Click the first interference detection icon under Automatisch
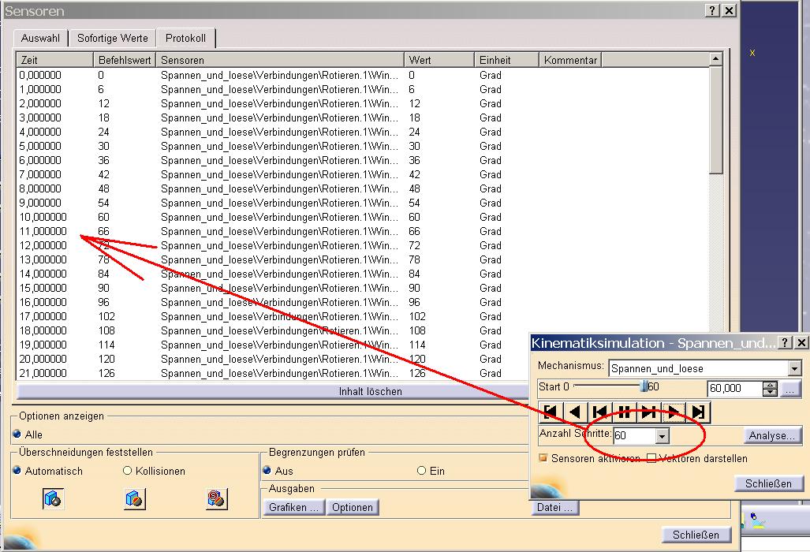 [x=53, y=499]
